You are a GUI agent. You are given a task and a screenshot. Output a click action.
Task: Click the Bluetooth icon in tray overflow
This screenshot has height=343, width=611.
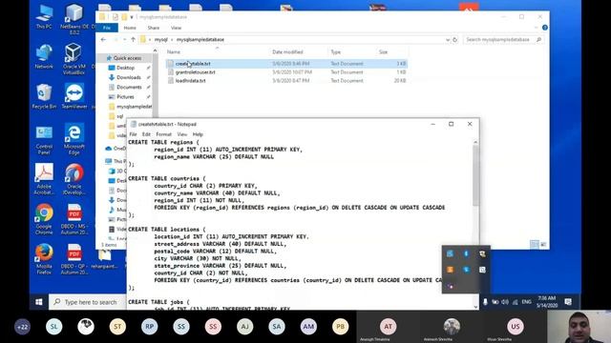click(466, 253)
